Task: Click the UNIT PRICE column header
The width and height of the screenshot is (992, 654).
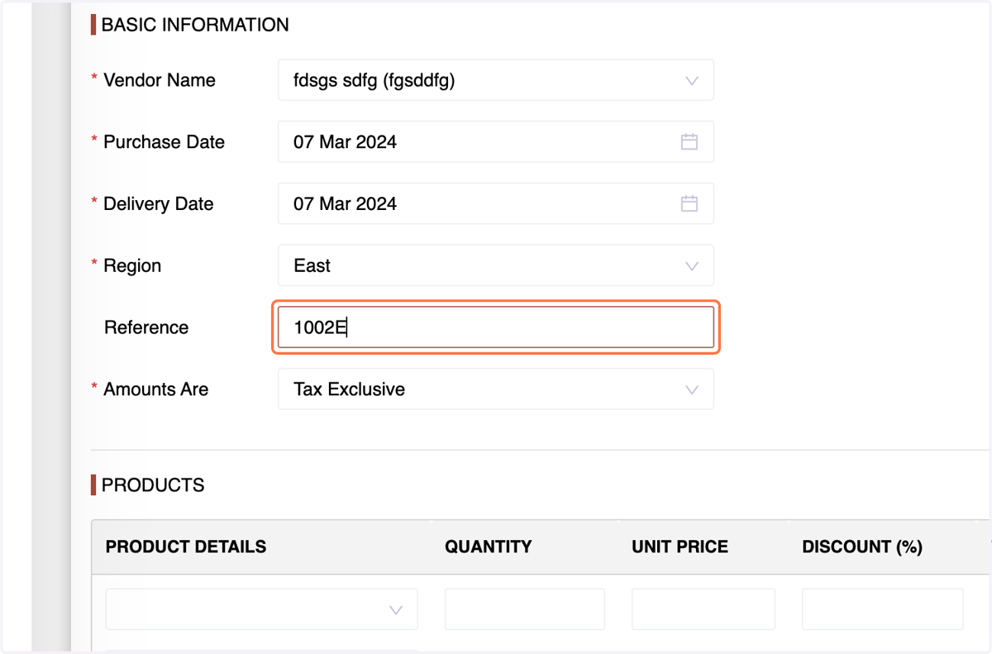Action: tap(680, 547)
